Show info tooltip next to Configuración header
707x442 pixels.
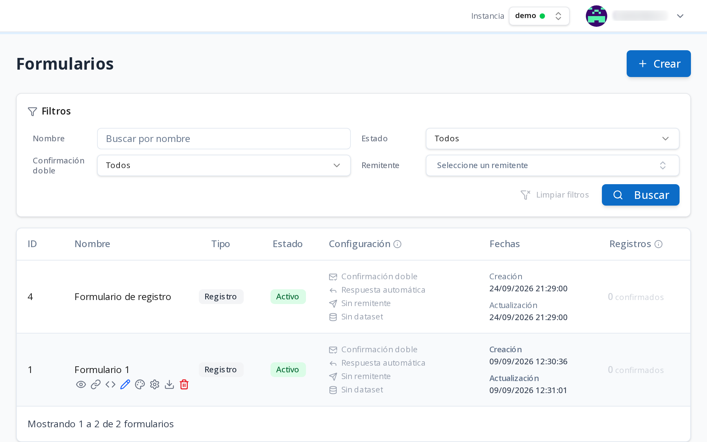(397, 244)
